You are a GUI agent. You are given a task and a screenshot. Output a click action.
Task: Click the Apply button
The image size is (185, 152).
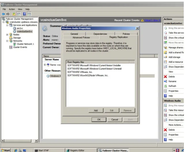(x=131, y=120)
